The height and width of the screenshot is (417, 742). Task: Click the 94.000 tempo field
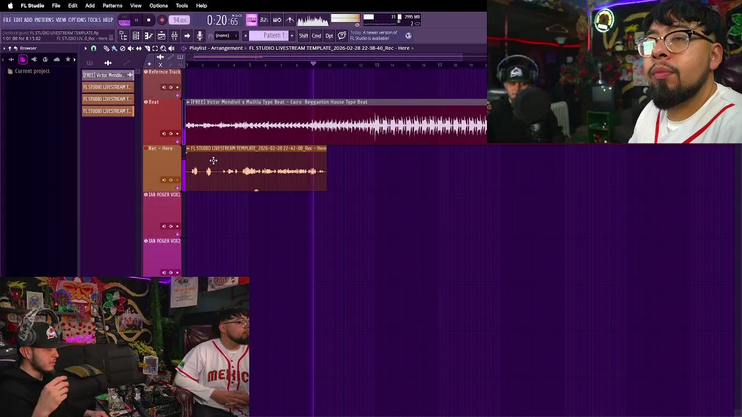coord(180,20)
